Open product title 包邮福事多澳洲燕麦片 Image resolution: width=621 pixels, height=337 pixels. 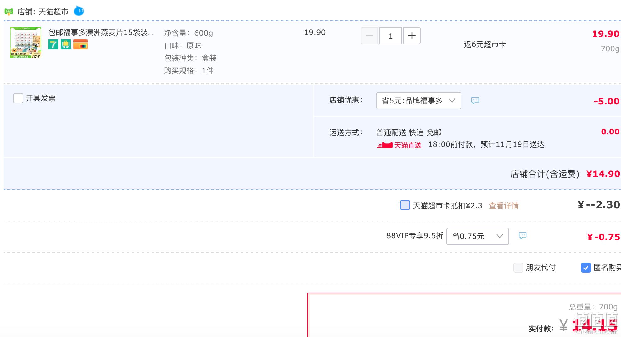101,33
